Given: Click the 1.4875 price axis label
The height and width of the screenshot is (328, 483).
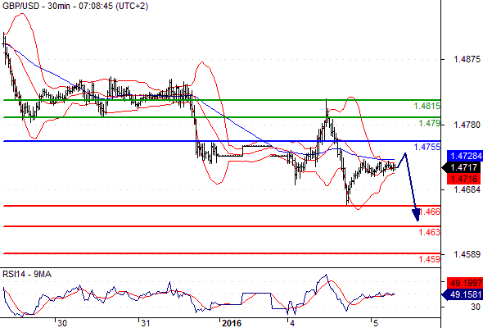Looking at the screenshot, I should click(x=467, y=59).
